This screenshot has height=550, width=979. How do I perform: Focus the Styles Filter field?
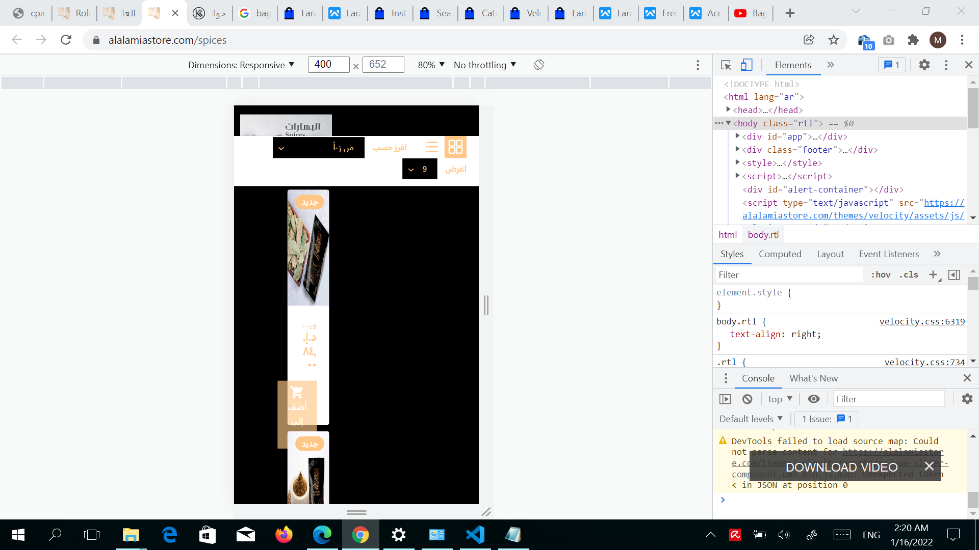(x=789, y=274)
